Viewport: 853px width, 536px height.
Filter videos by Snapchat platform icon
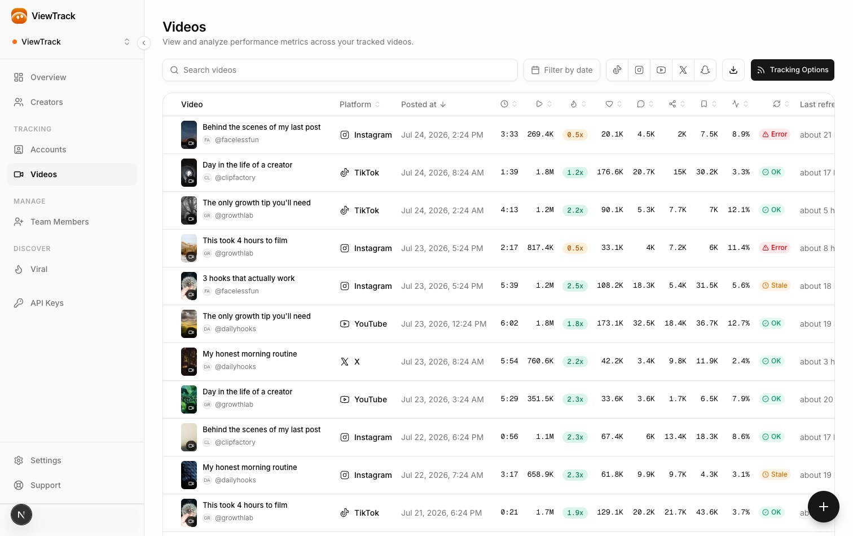tap(705, 70)
